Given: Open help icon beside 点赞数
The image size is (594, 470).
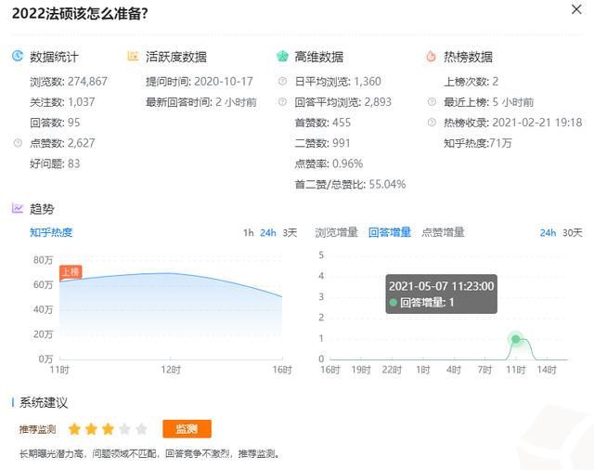Looking at the screenshot, I should tap(18, 143).
